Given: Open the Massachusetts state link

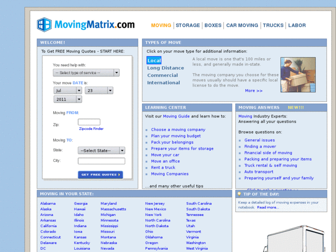Looking at the screenshot, I should click(x=113, y=209).
